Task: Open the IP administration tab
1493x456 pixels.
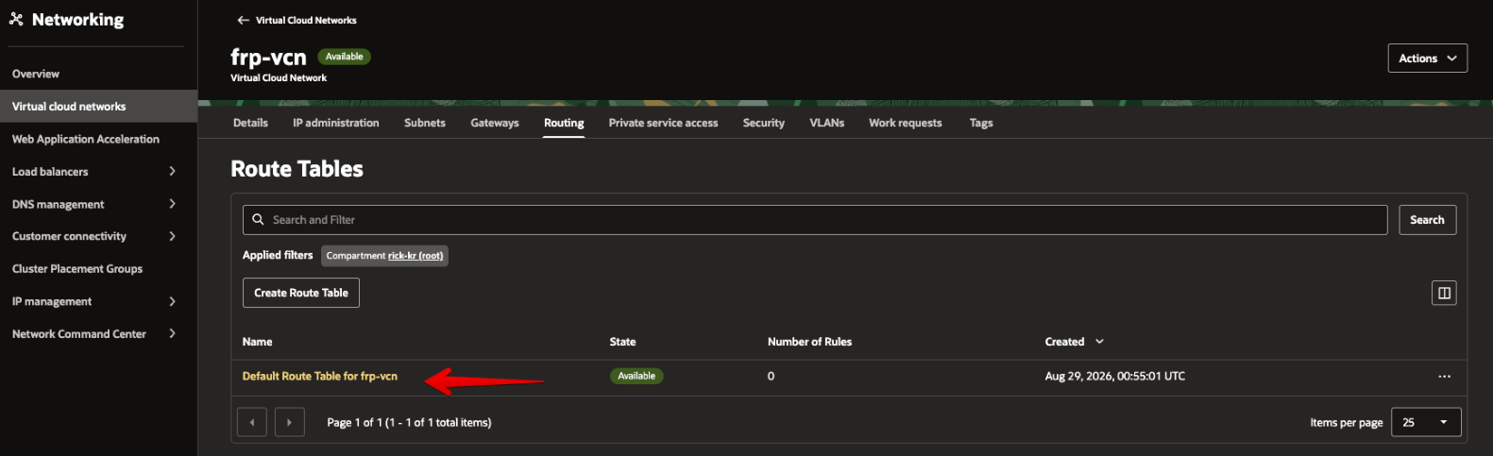Action: pyautogui.click(x=336, y=123)
